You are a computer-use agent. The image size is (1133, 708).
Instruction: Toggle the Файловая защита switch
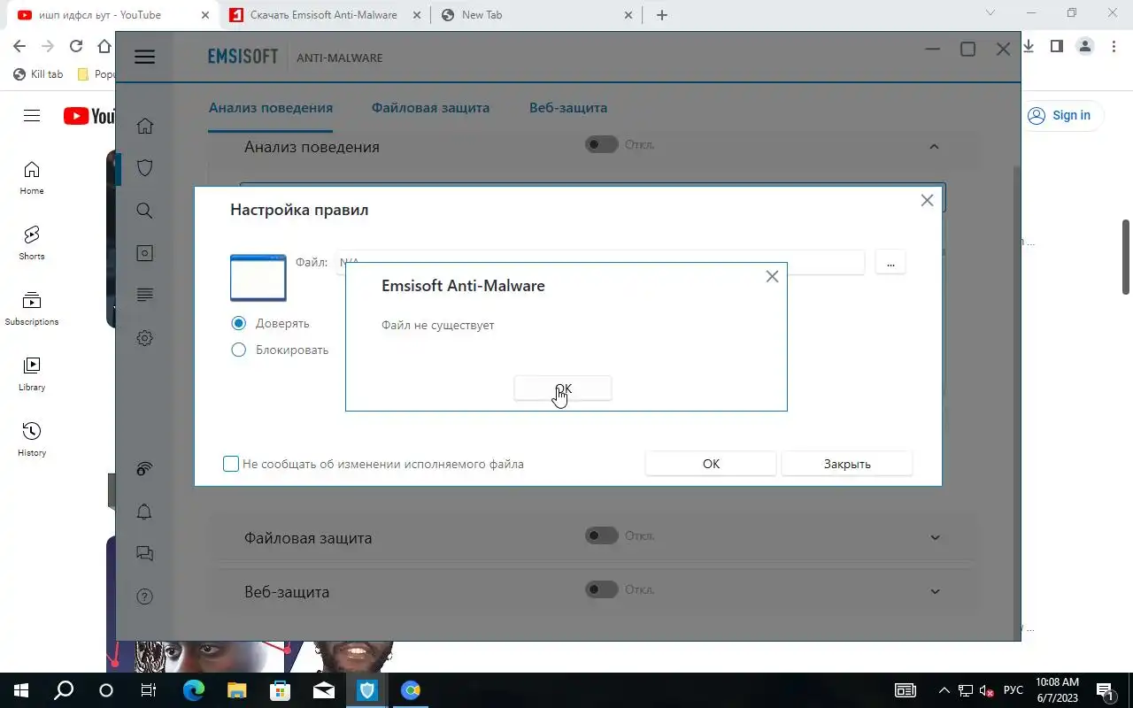[601, 535]
